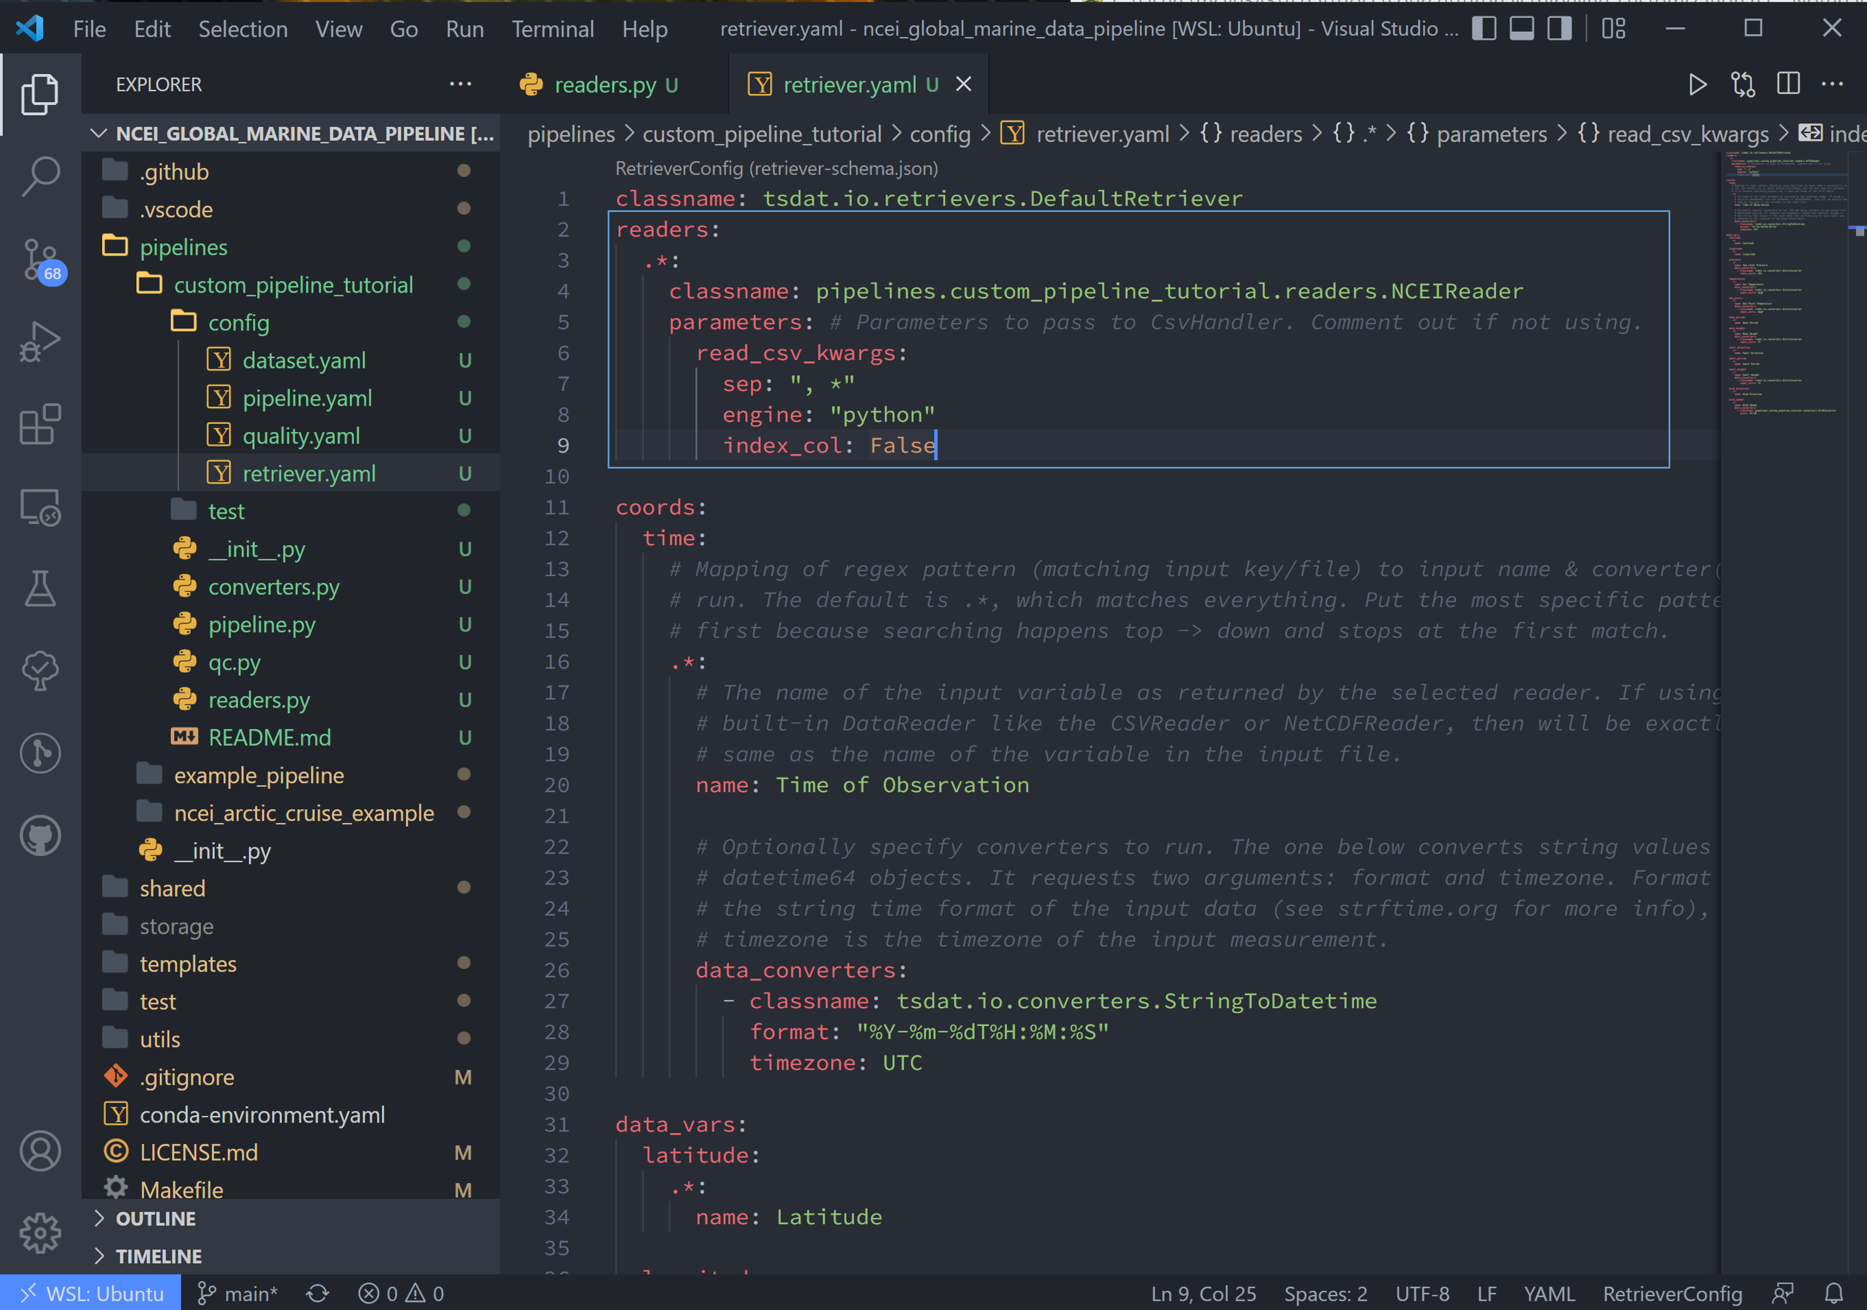This screenshot has height=1310, width=1867.
Task: Open changes compare icon in editor toolbar
Action: pos(1743,85)
